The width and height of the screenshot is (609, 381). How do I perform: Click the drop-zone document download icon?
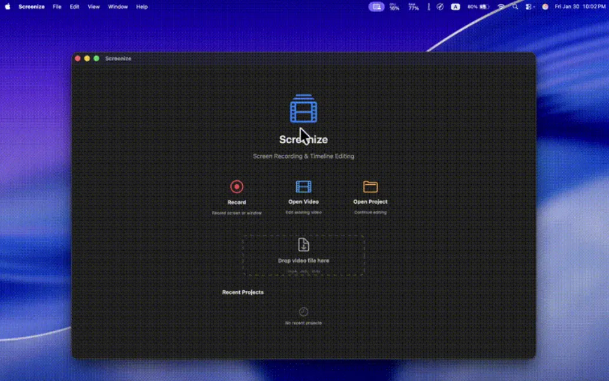tap(303, 244)
